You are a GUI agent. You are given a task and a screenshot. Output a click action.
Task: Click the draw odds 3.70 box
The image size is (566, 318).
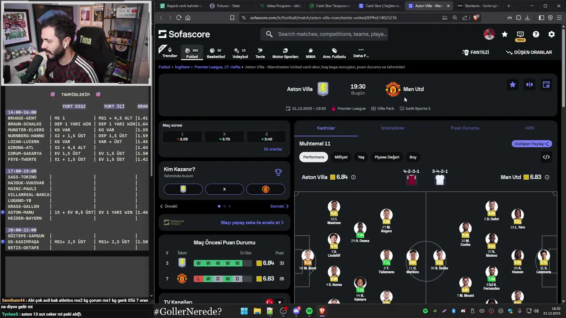click(224, 137)
